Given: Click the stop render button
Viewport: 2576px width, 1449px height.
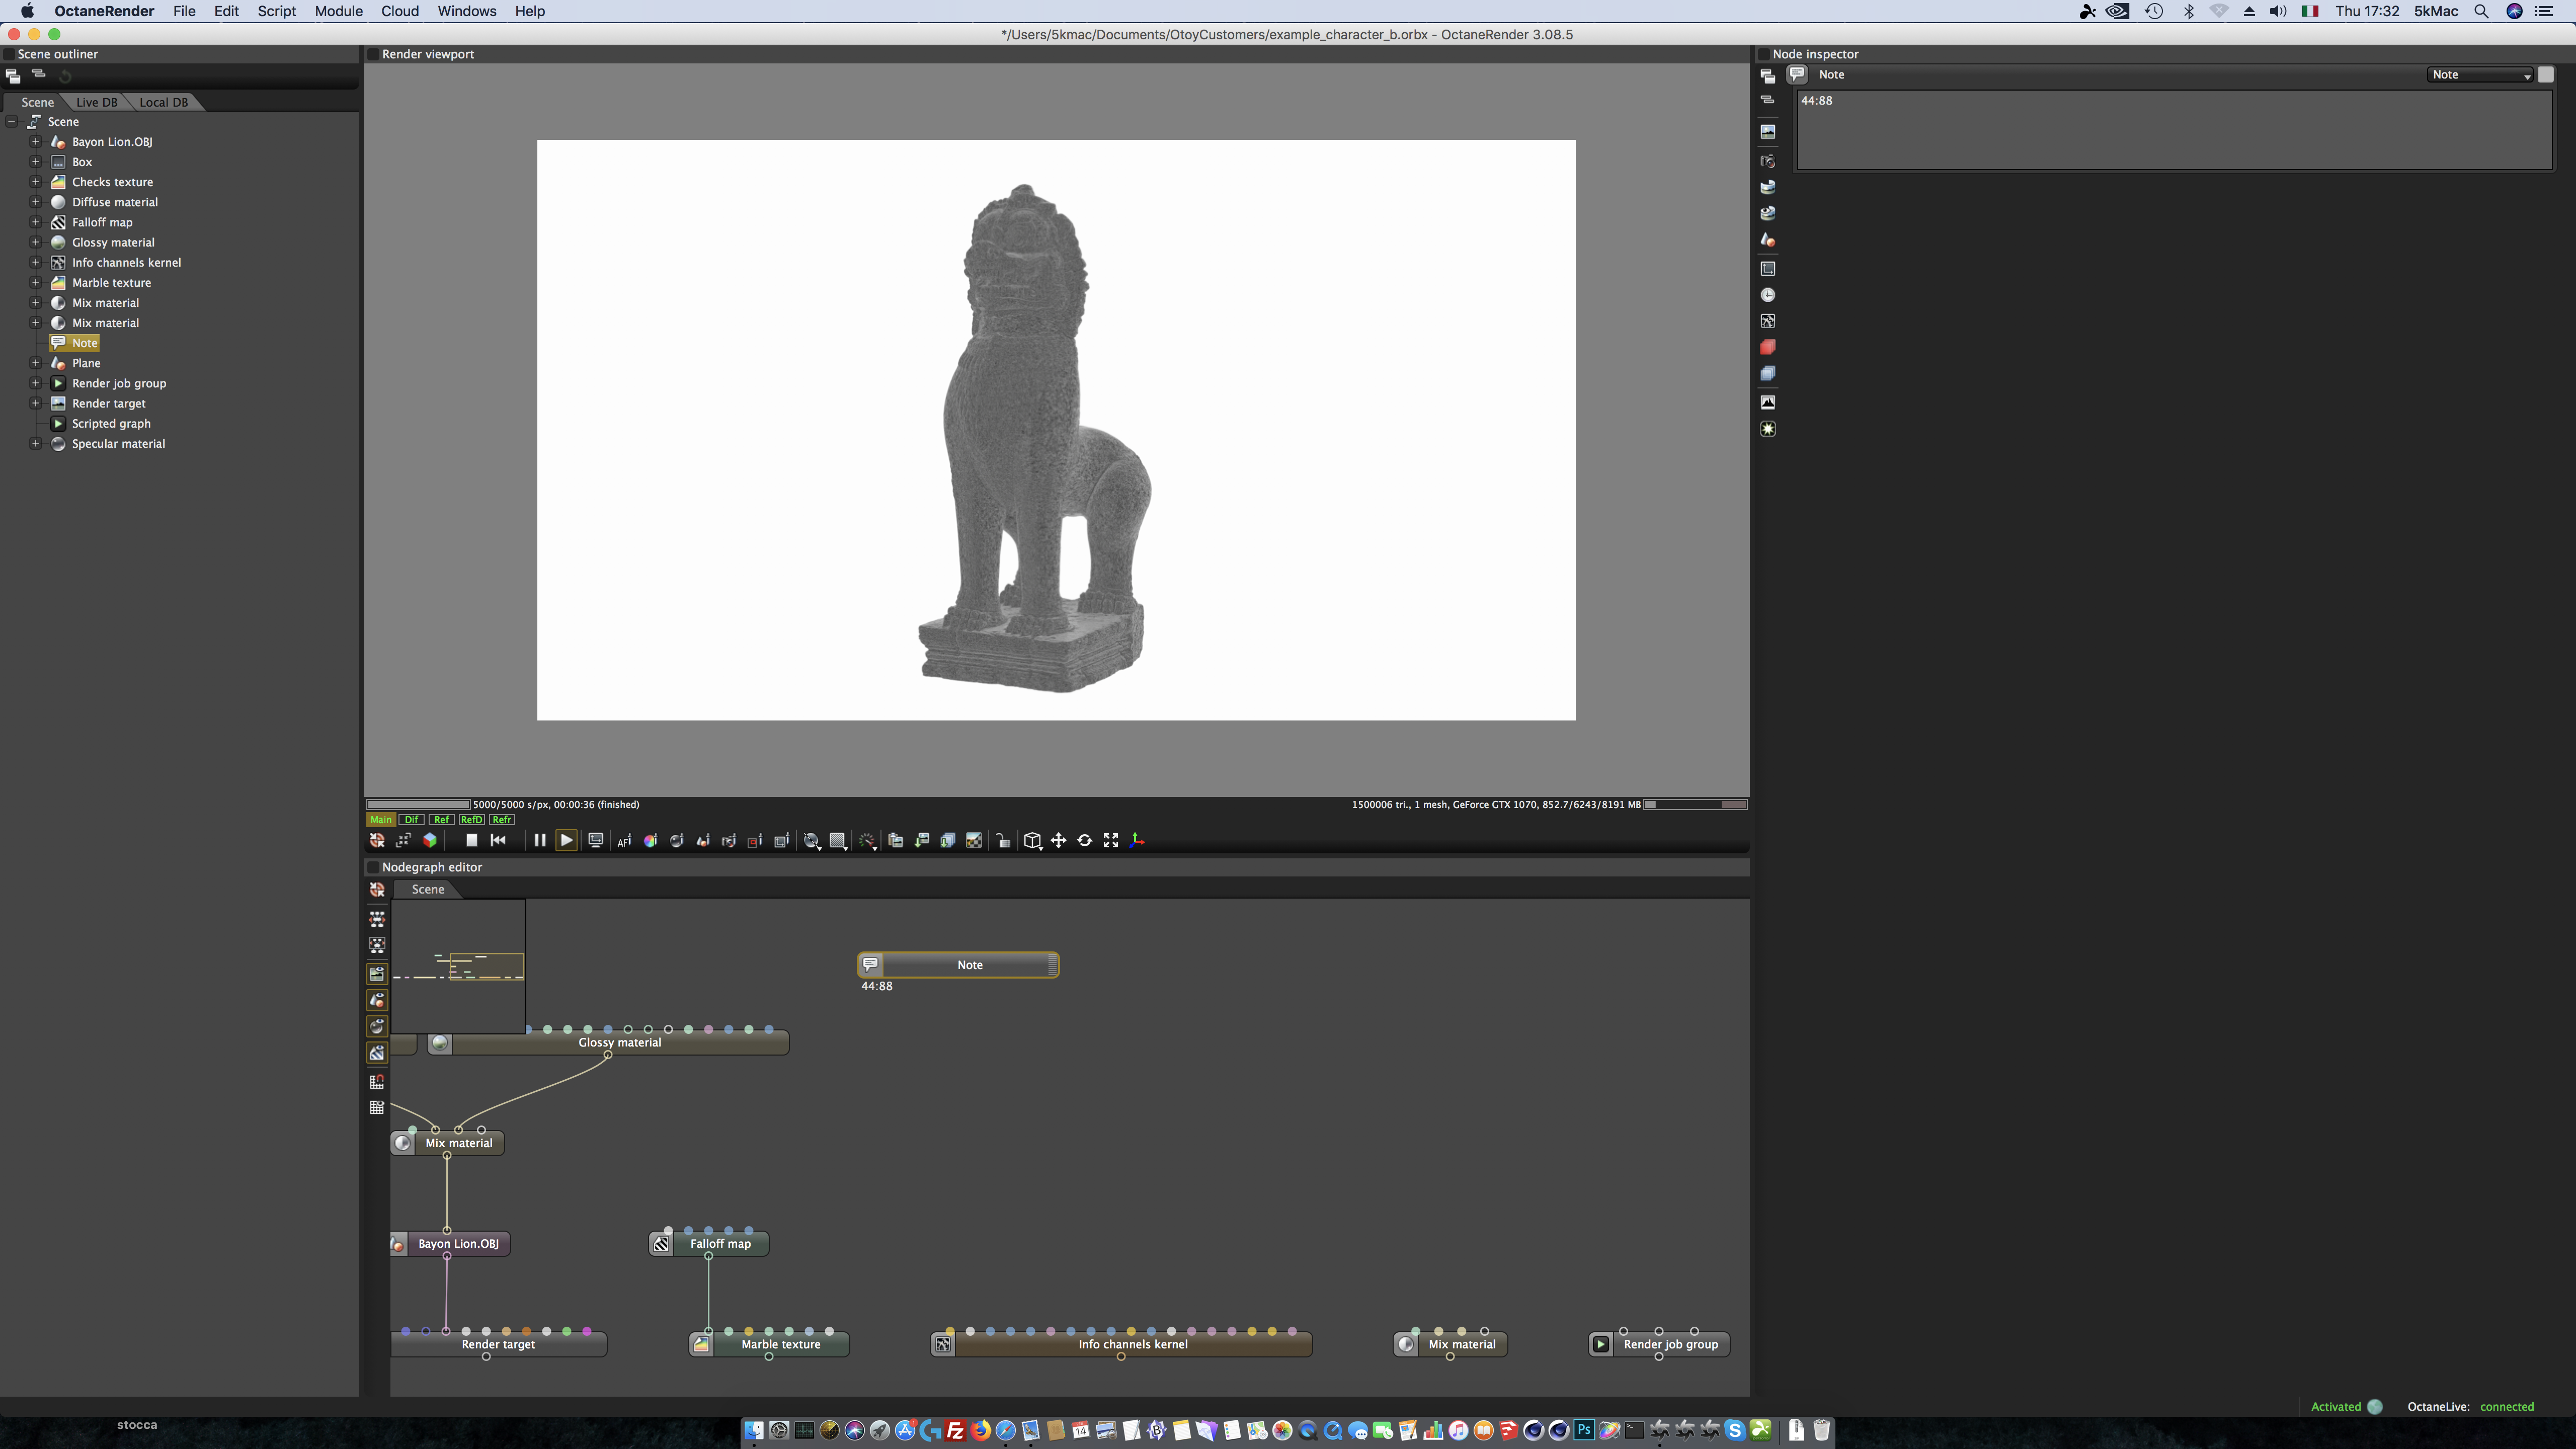Looking at the screenshot, I should click(x=471, y=840).
